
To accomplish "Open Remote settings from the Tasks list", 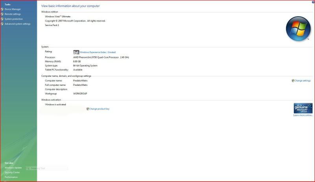I will [x=13, y=14].
